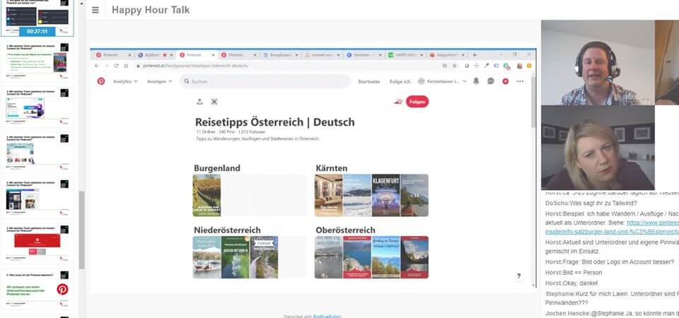Image resolution: width=679 pixels, height=318 pixels.
Task: Click the orange extension icon at address bar end
Action: click(x=529, y=66)
